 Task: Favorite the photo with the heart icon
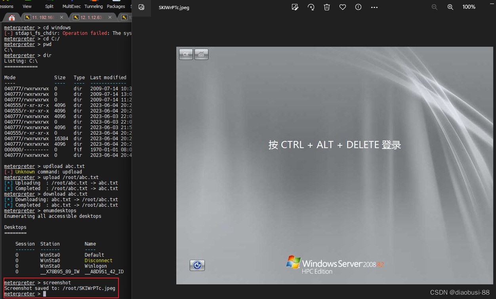click(343, 7)
